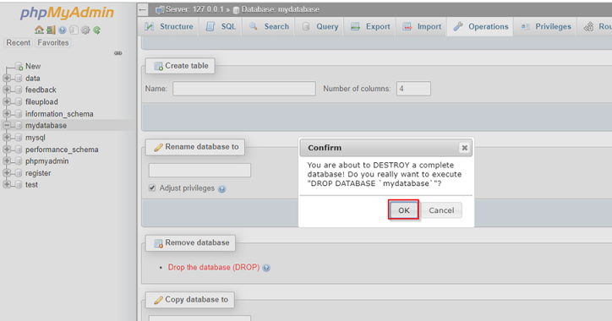Expand the information_schema database node
This screenshot has height=321, width=612.
(7, 113)
